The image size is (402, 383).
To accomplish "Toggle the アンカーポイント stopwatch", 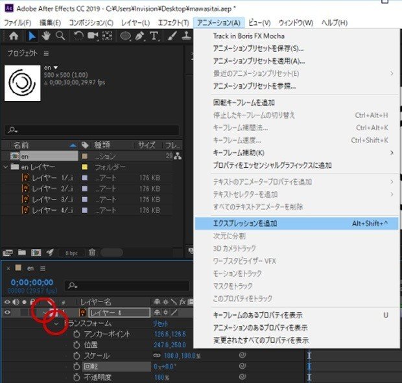I will [x=77, y=334].
